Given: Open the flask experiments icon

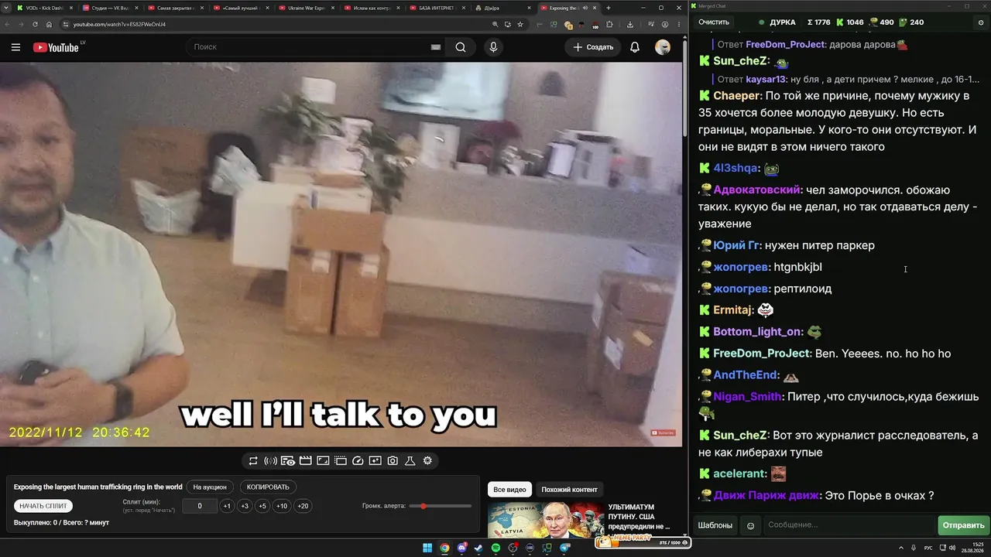Looking at the screenshot, I should click(x=410, y=461).
